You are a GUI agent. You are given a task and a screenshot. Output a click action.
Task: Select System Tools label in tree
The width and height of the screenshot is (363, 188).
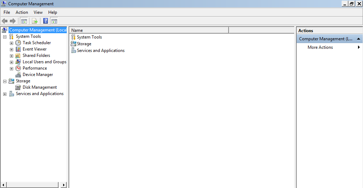click(x=28, y=36)
